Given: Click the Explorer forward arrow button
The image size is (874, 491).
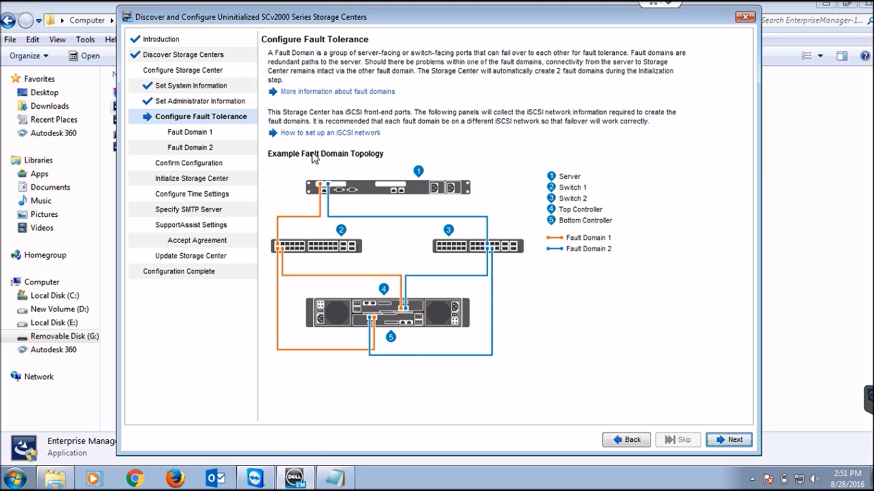Looking at the screenshot, I should 26,20.
